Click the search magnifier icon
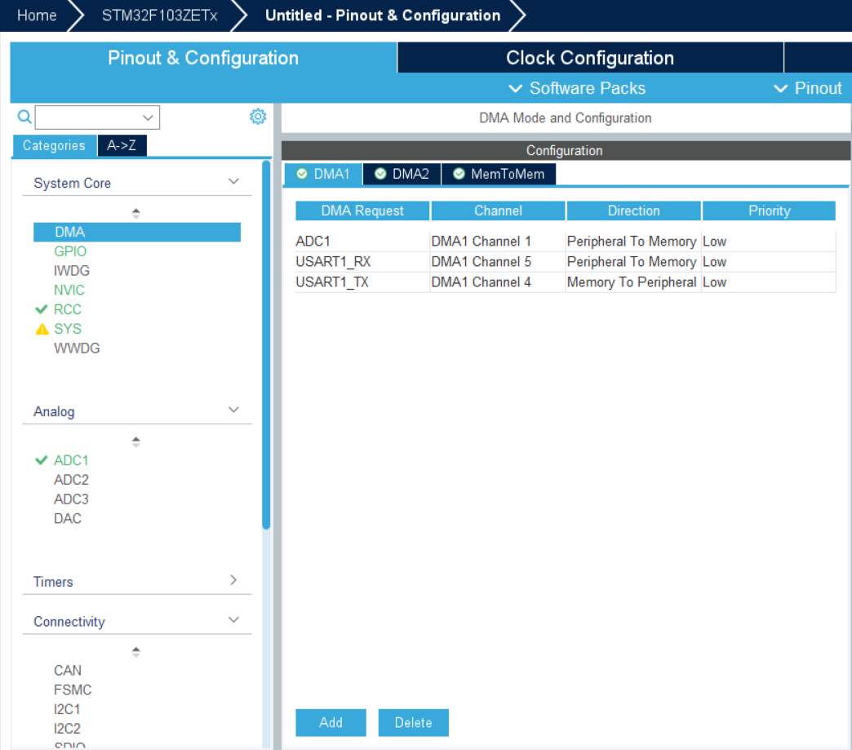Image resolution: width=852 pixels, height=750 pixels. click(24, 117)
